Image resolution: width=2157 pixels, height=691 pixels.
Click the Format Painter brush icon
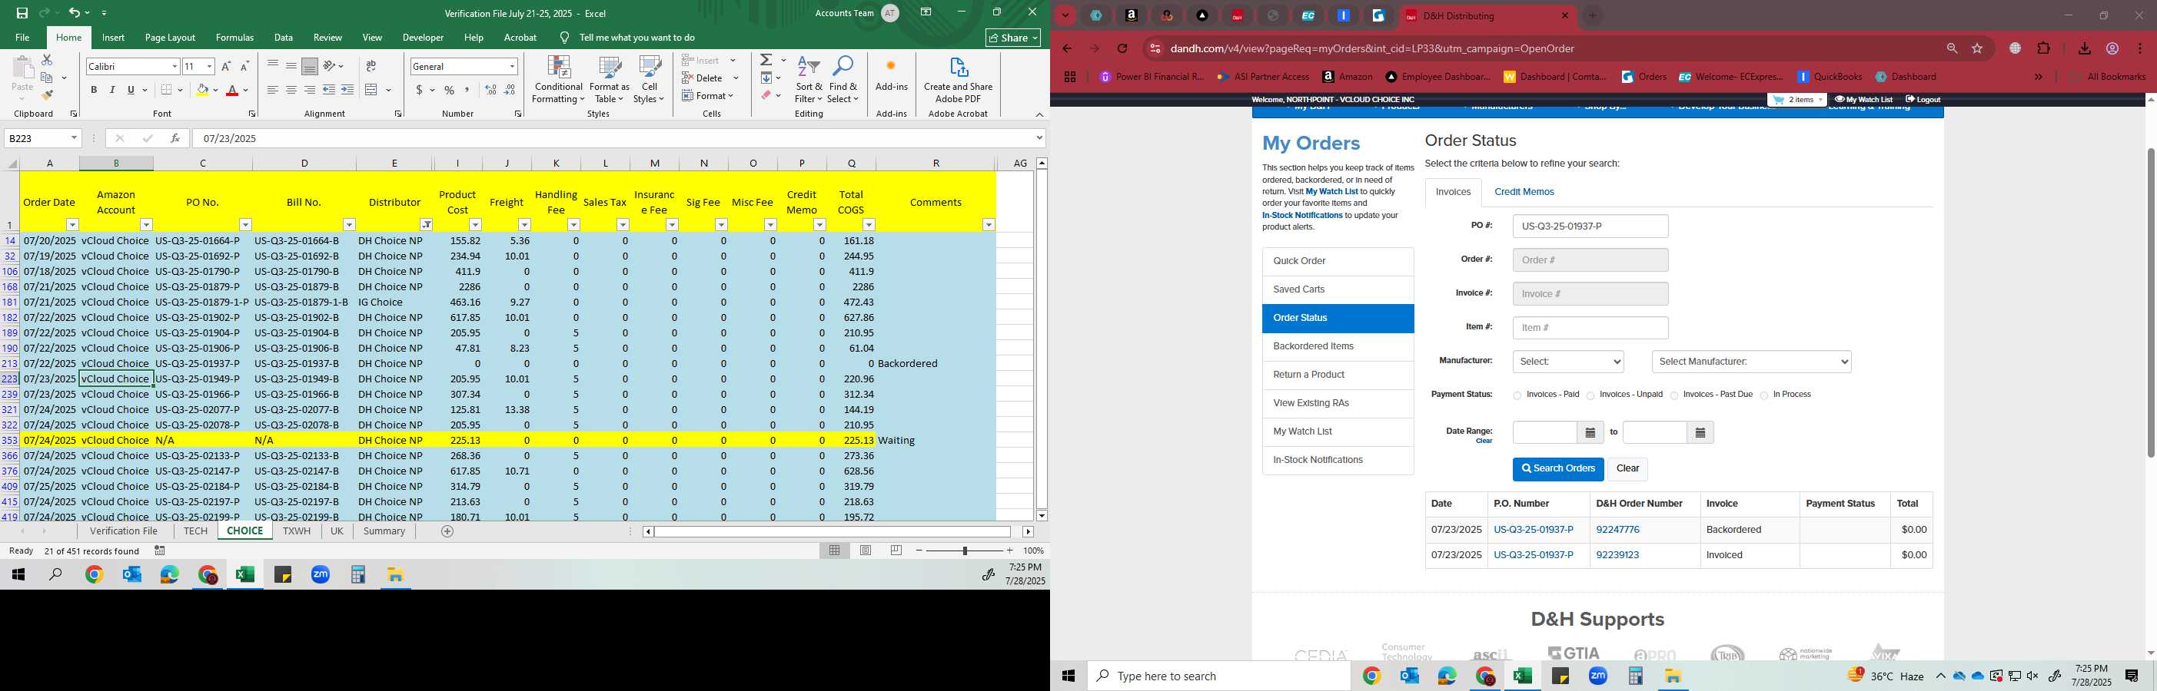[48, 95]
